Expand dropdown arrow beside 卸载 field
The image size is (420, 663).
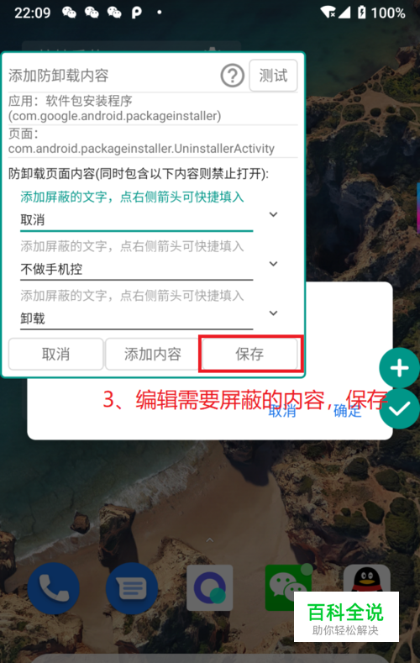(273, 313)
